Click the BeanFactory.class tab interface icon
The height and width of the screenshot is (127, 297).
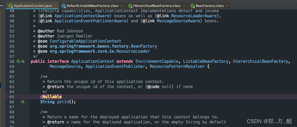pyautogui.click(x=192, y=6)
